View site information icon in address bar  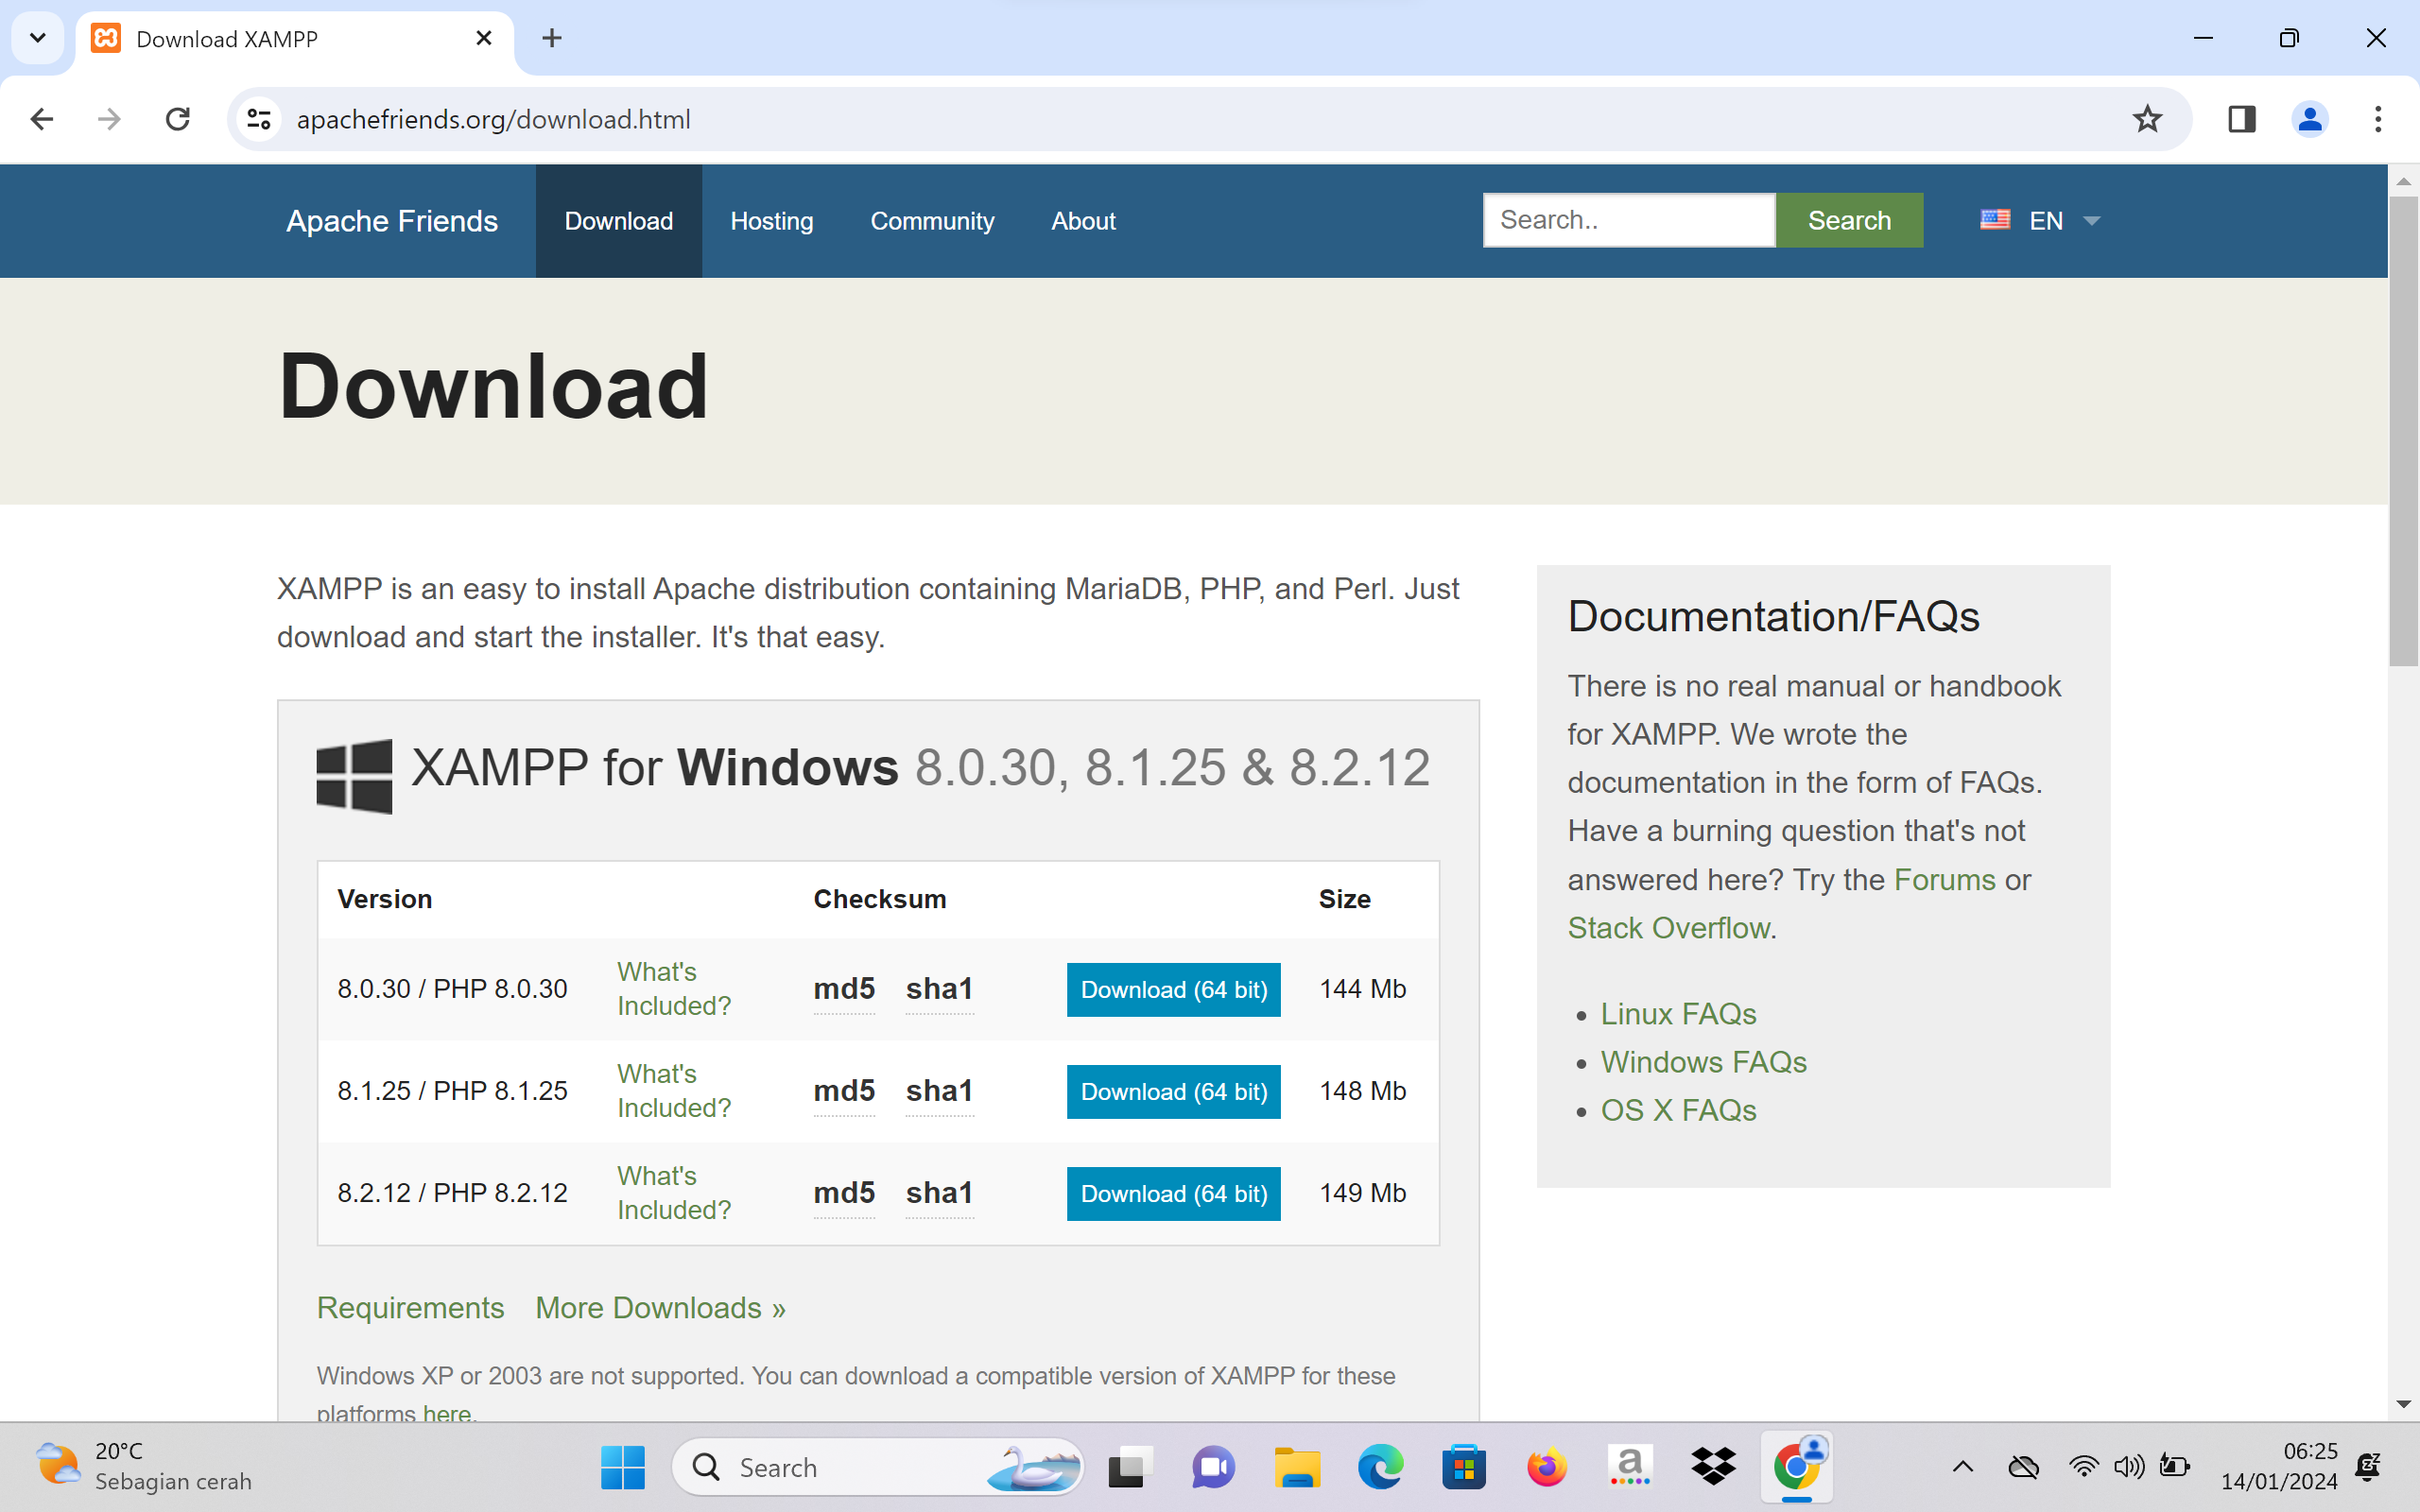pos(259,119)
